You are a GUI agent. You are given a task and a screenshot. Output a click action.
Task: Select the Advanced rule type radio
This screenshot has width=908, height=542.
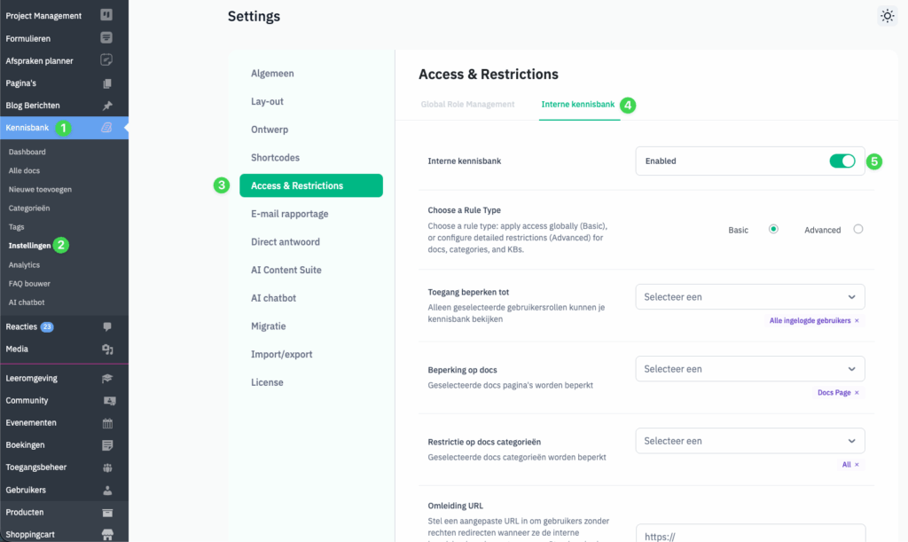pyautogui.click(x=857, y=229)
